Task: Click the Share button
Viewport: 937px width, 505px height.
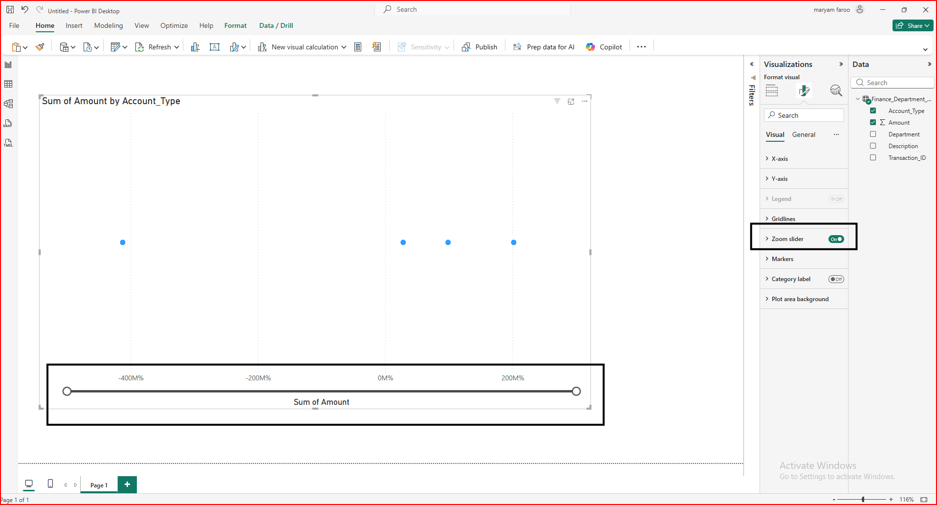Action: [912, 25]
